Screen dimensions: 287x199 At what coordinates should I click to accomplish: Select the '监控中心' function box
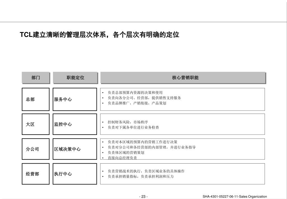point(75,124)
